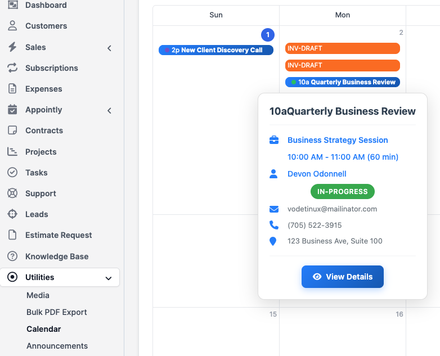Image resolution: width=440 pixels, height=356 pixels.
Task: Open Knowledge Base from sidebar
Action: [x=56, y=256]
